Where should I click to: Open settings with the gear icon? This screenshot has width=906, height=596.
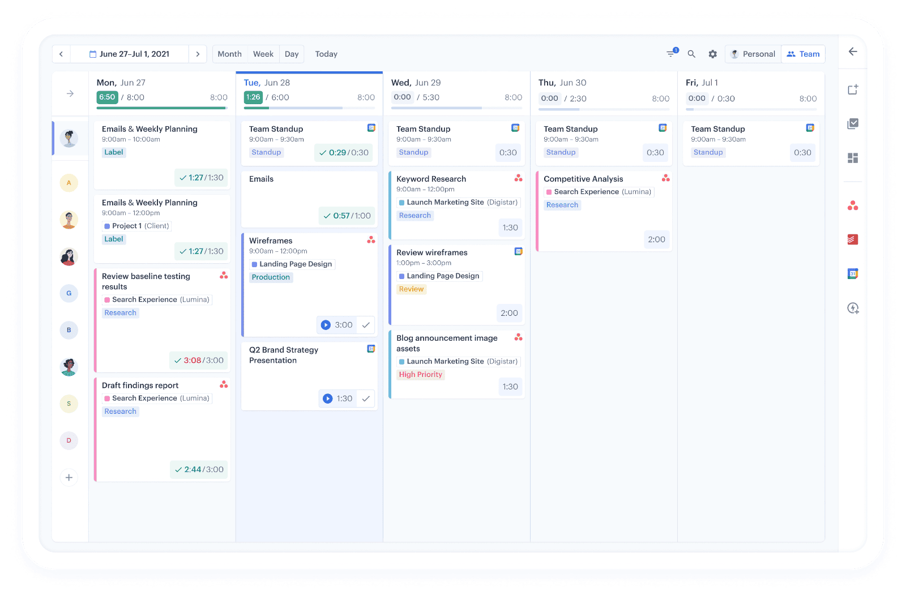(x=712, y=54)
